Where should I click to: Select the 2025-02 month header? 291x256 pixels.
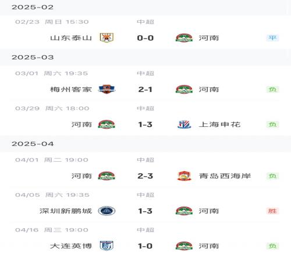click(x=145, y=8)
